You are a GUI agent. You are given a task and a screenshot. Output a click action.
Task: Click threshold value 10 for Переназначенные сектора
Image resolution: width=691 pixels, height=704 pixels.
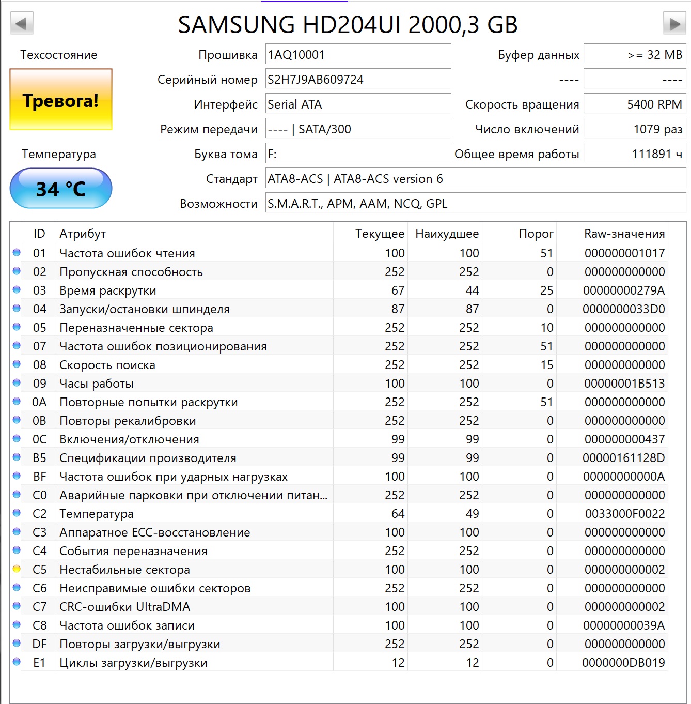pyautogui.click(x=547, y=328)
